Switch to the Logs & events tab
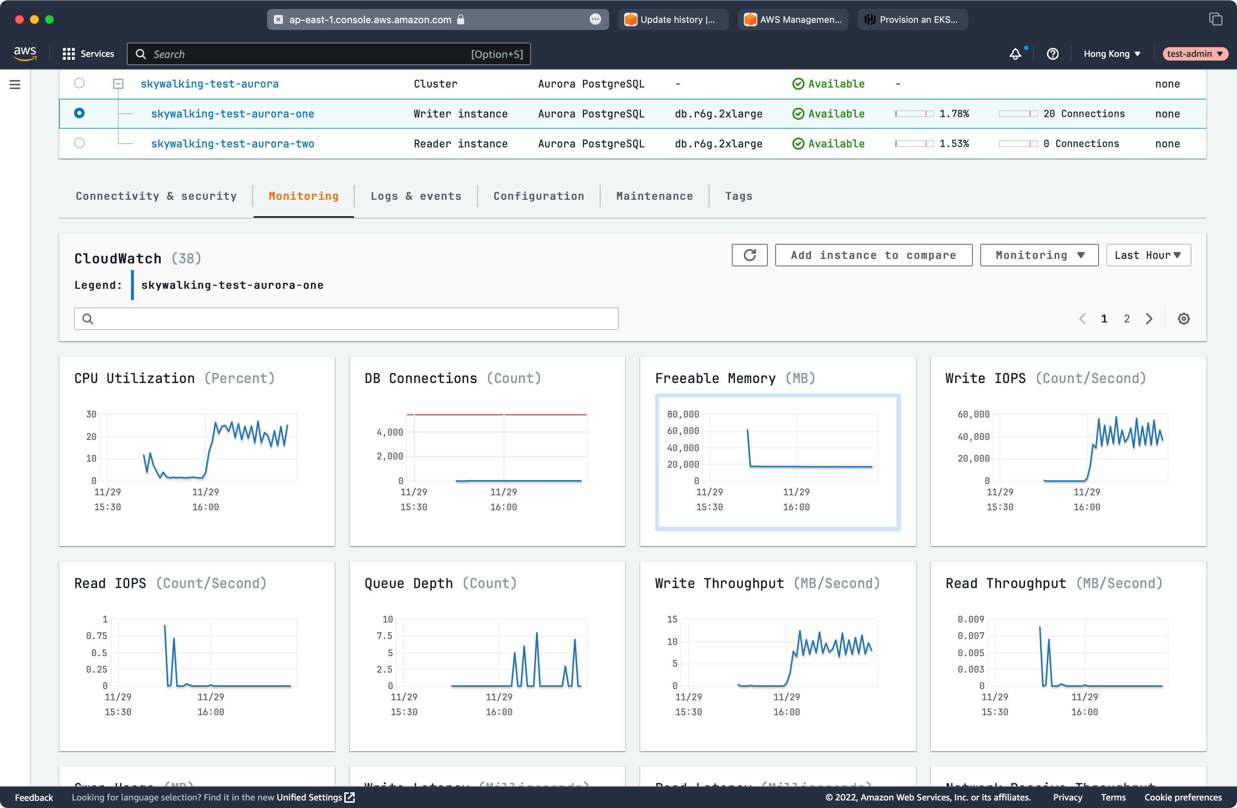Image resolution: width=1237 pixels, height=808 pixels. point(416,196)
